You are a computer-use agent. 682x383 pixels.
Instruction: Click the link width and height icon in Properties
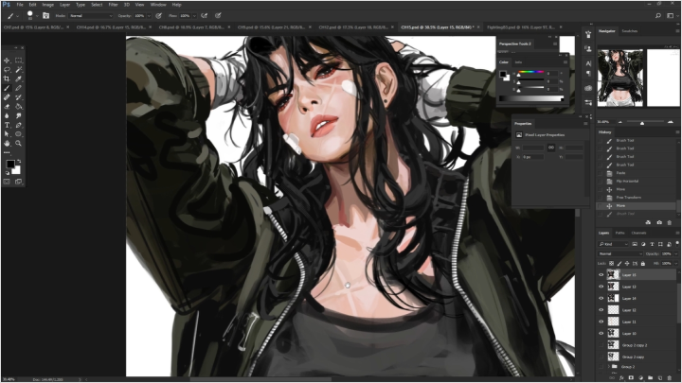(x=551, y=148)
